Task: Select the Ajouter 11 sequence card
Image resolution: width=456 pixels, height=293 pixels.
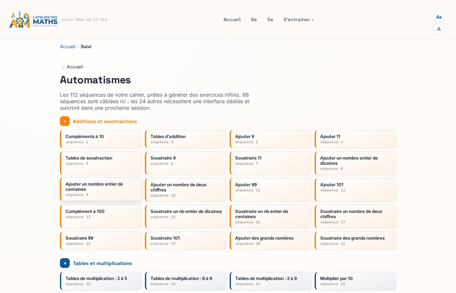Action: click(355, 139)
